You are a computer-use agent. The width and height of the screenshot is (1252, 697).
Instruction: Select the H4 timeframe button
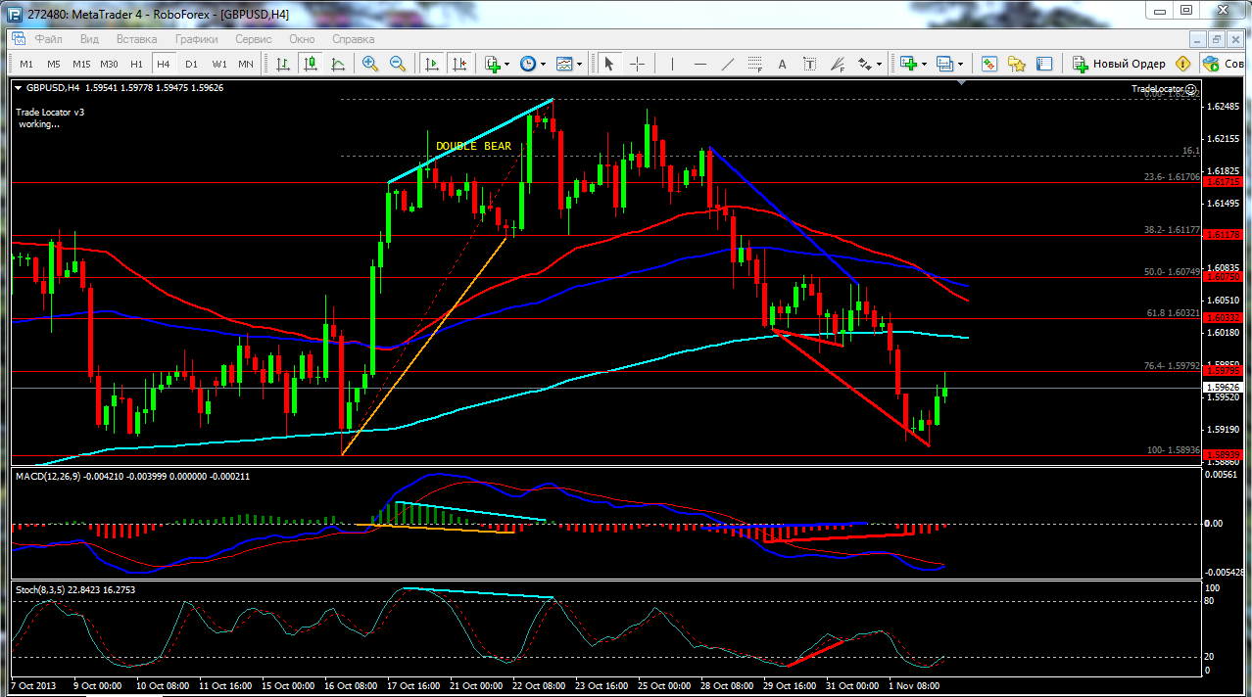click(164, 64)
